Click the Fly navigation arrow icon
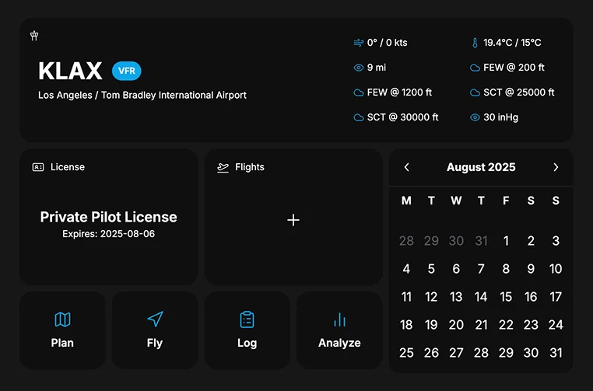 coord(155,319)
